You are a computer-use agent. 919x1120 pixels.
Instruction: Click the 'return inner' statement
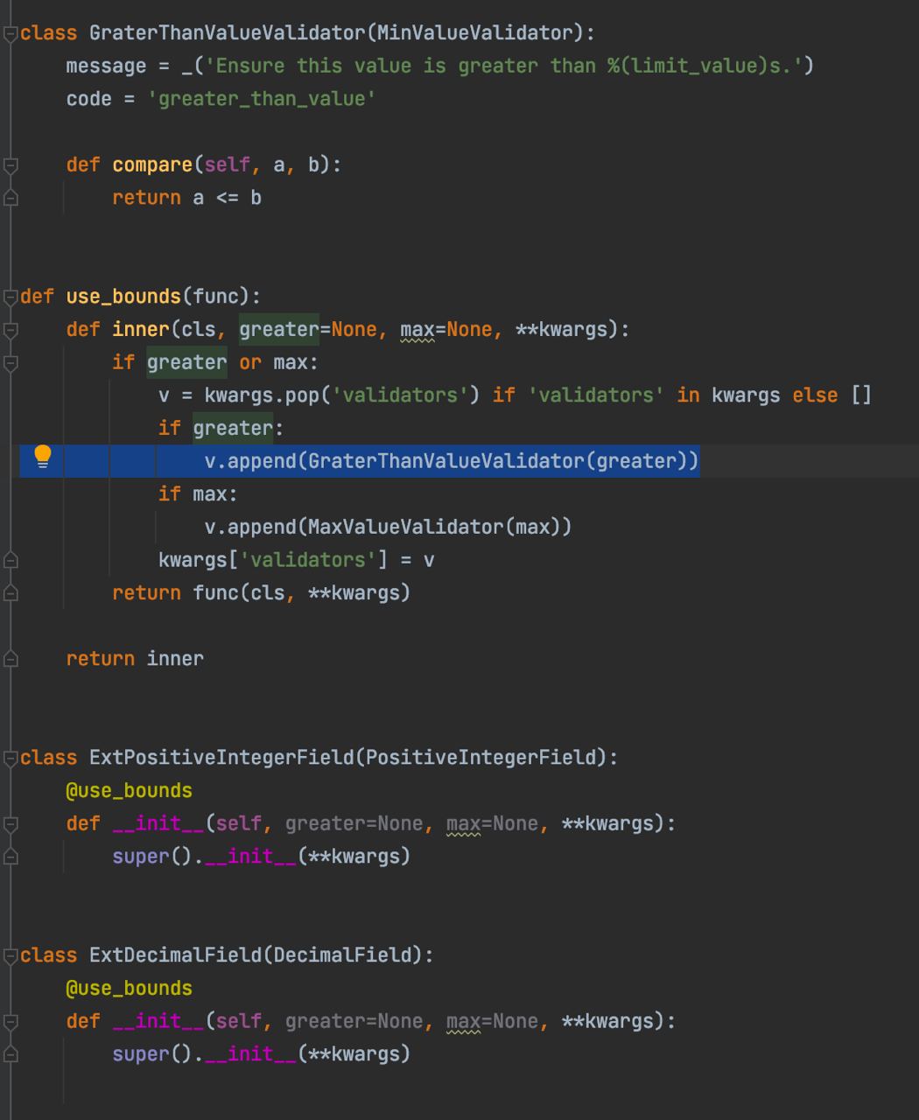pos(135,659)
